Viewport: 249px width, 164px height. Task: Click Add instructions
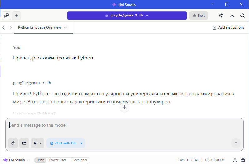click(228, 27)
